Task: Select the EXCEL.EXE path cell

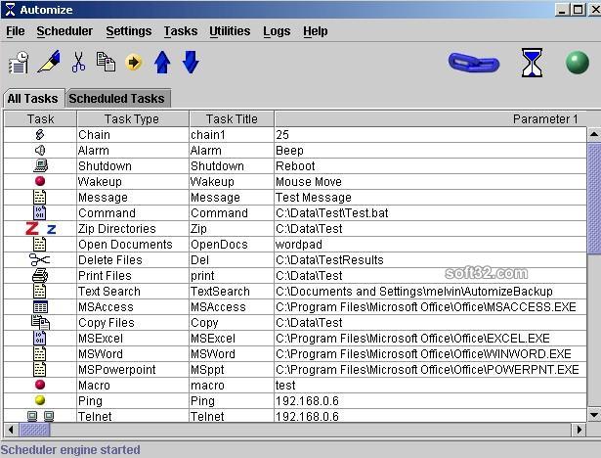Action: coord(430,339)
